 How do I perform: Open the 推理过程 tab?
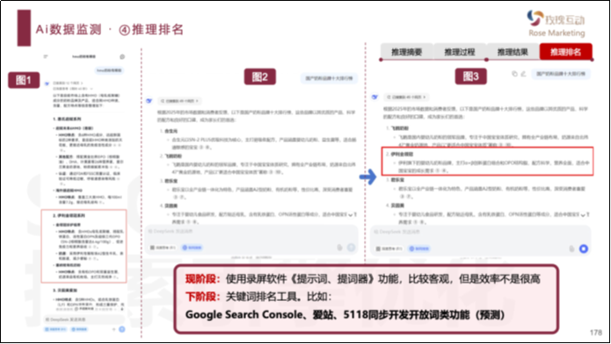[460, 52]
